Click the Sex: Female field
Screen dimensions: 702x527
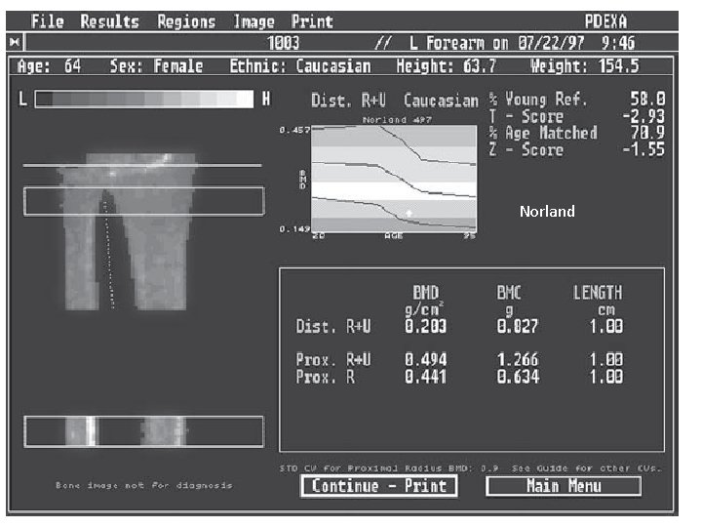pyautogui.click(x=157, y=66)
